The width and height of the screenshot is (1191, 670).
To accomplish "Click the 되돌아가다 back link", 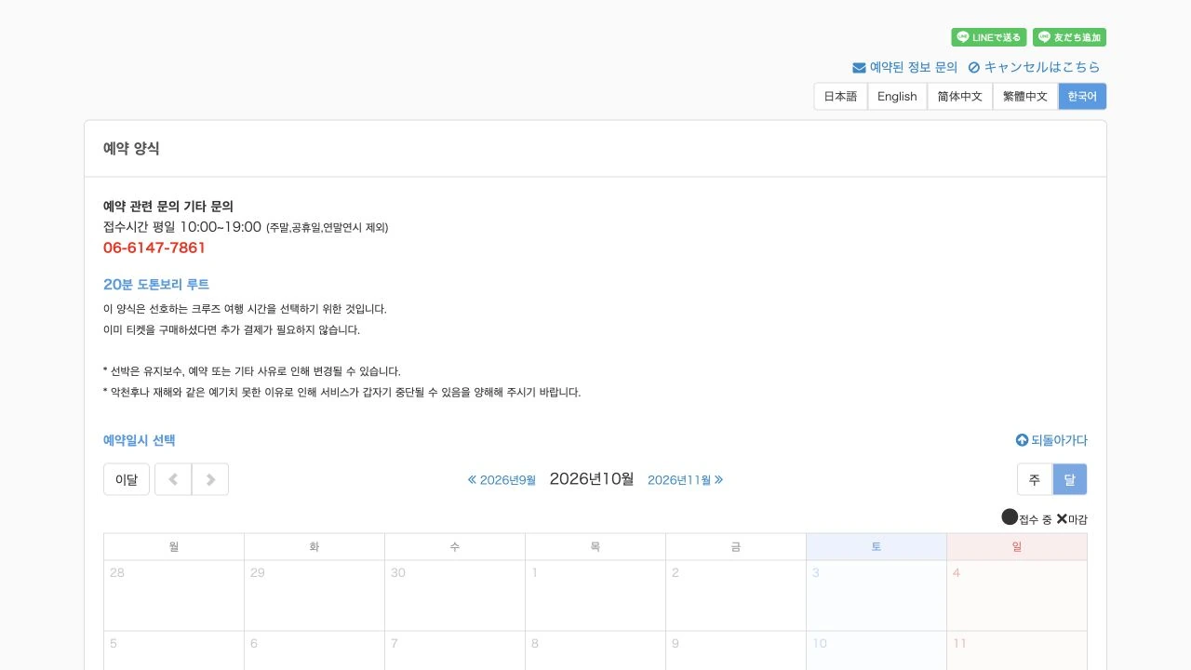I will (x=1051, y=441).
